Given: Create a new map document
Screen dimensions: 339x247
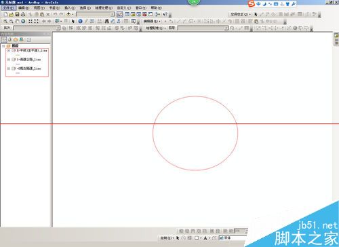Looking at the screenshot, I should [x=5, y=14].
